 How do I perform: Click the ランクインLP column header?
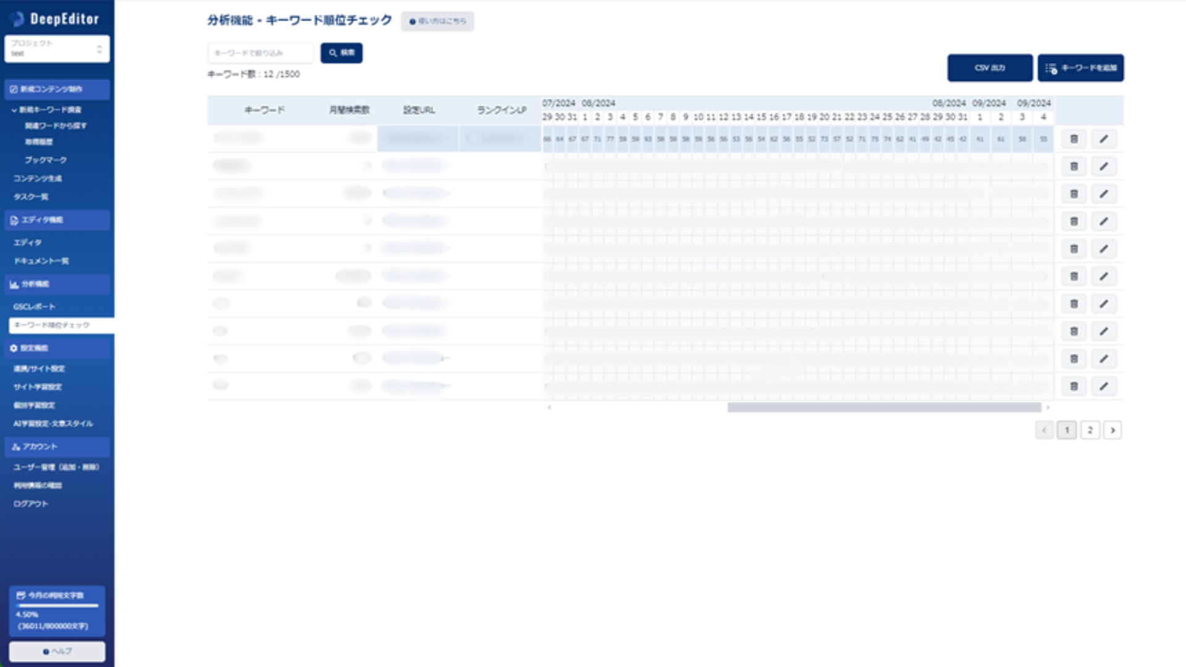pyautogui.click(x=502, y=111)
